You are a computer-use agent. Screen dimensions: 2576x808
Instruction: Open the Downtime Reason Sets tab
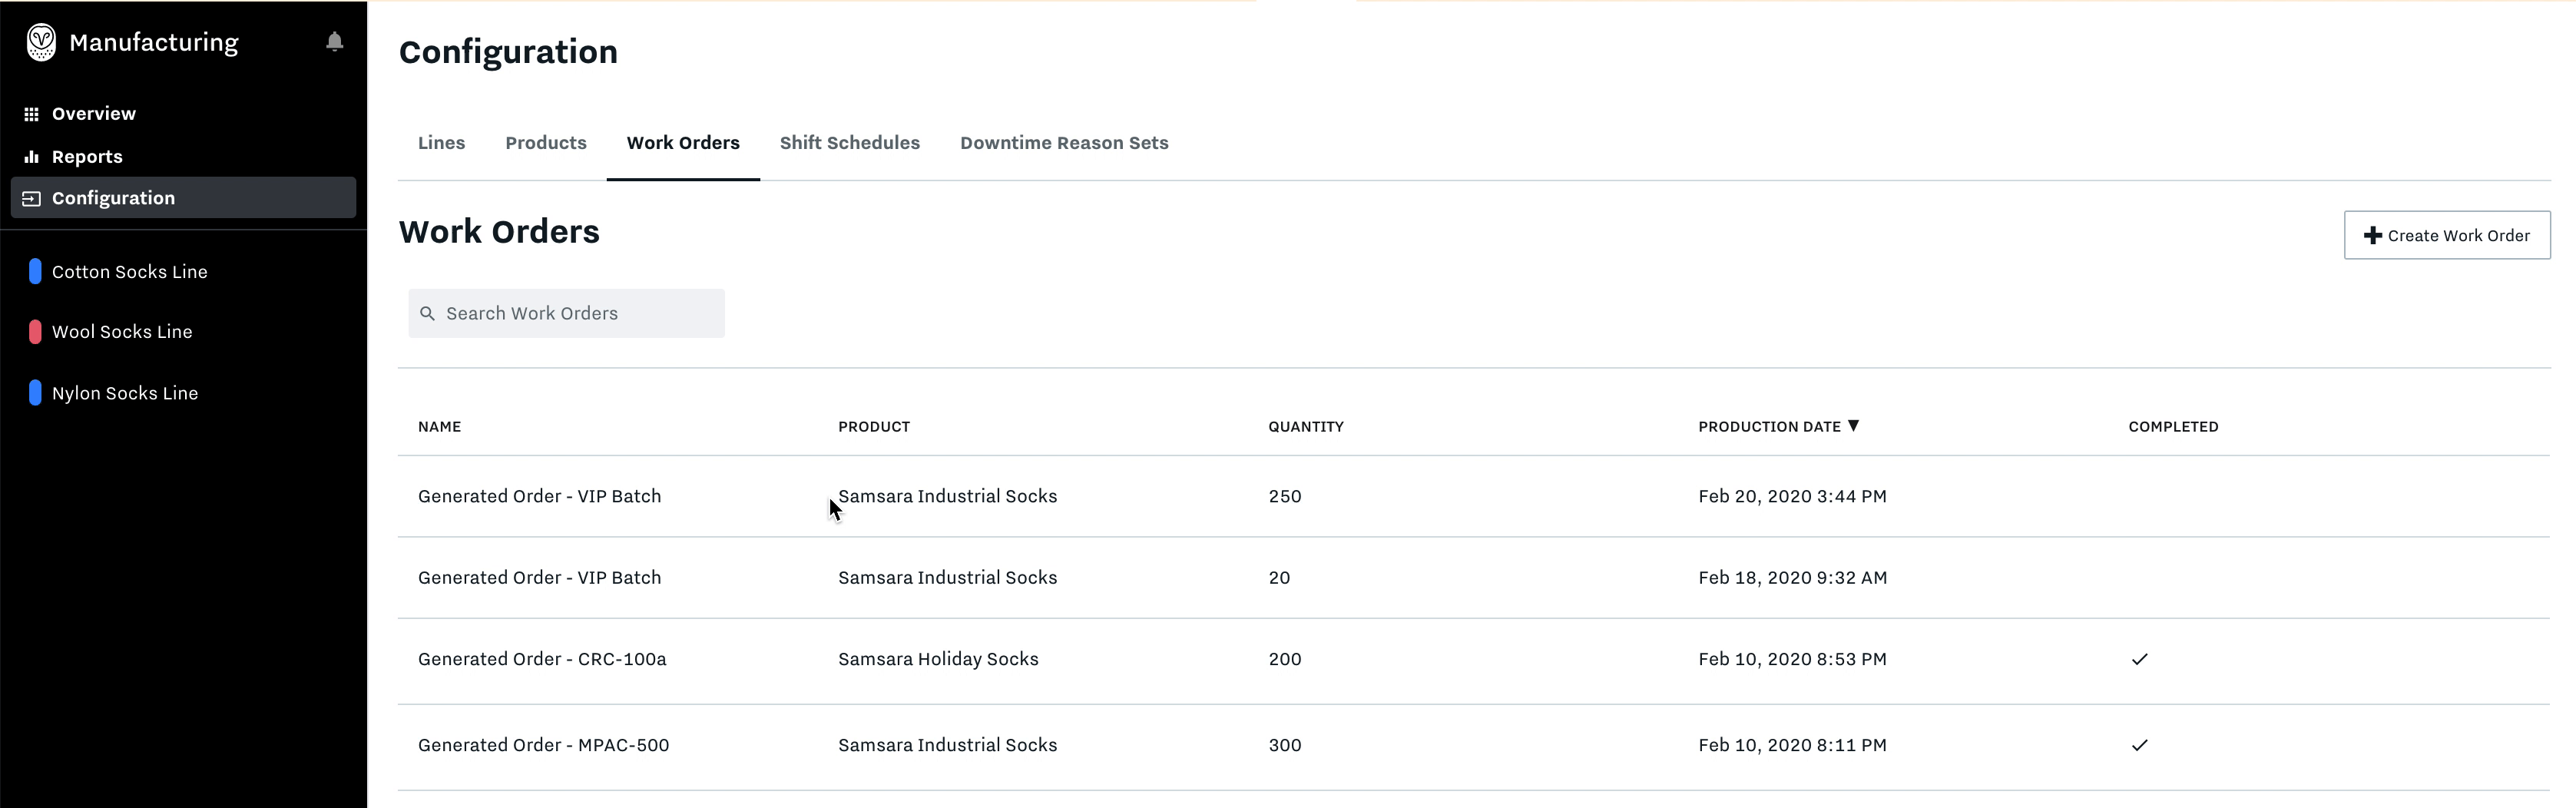coord(1064,143)
